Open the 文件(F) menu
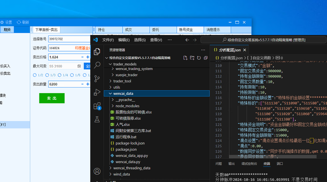327x182 pixels. point(108,40)
